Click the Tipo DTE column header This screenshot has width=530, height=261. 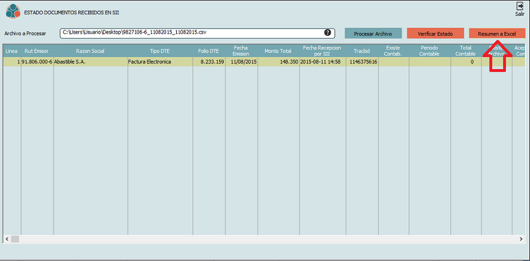[160, 51]
